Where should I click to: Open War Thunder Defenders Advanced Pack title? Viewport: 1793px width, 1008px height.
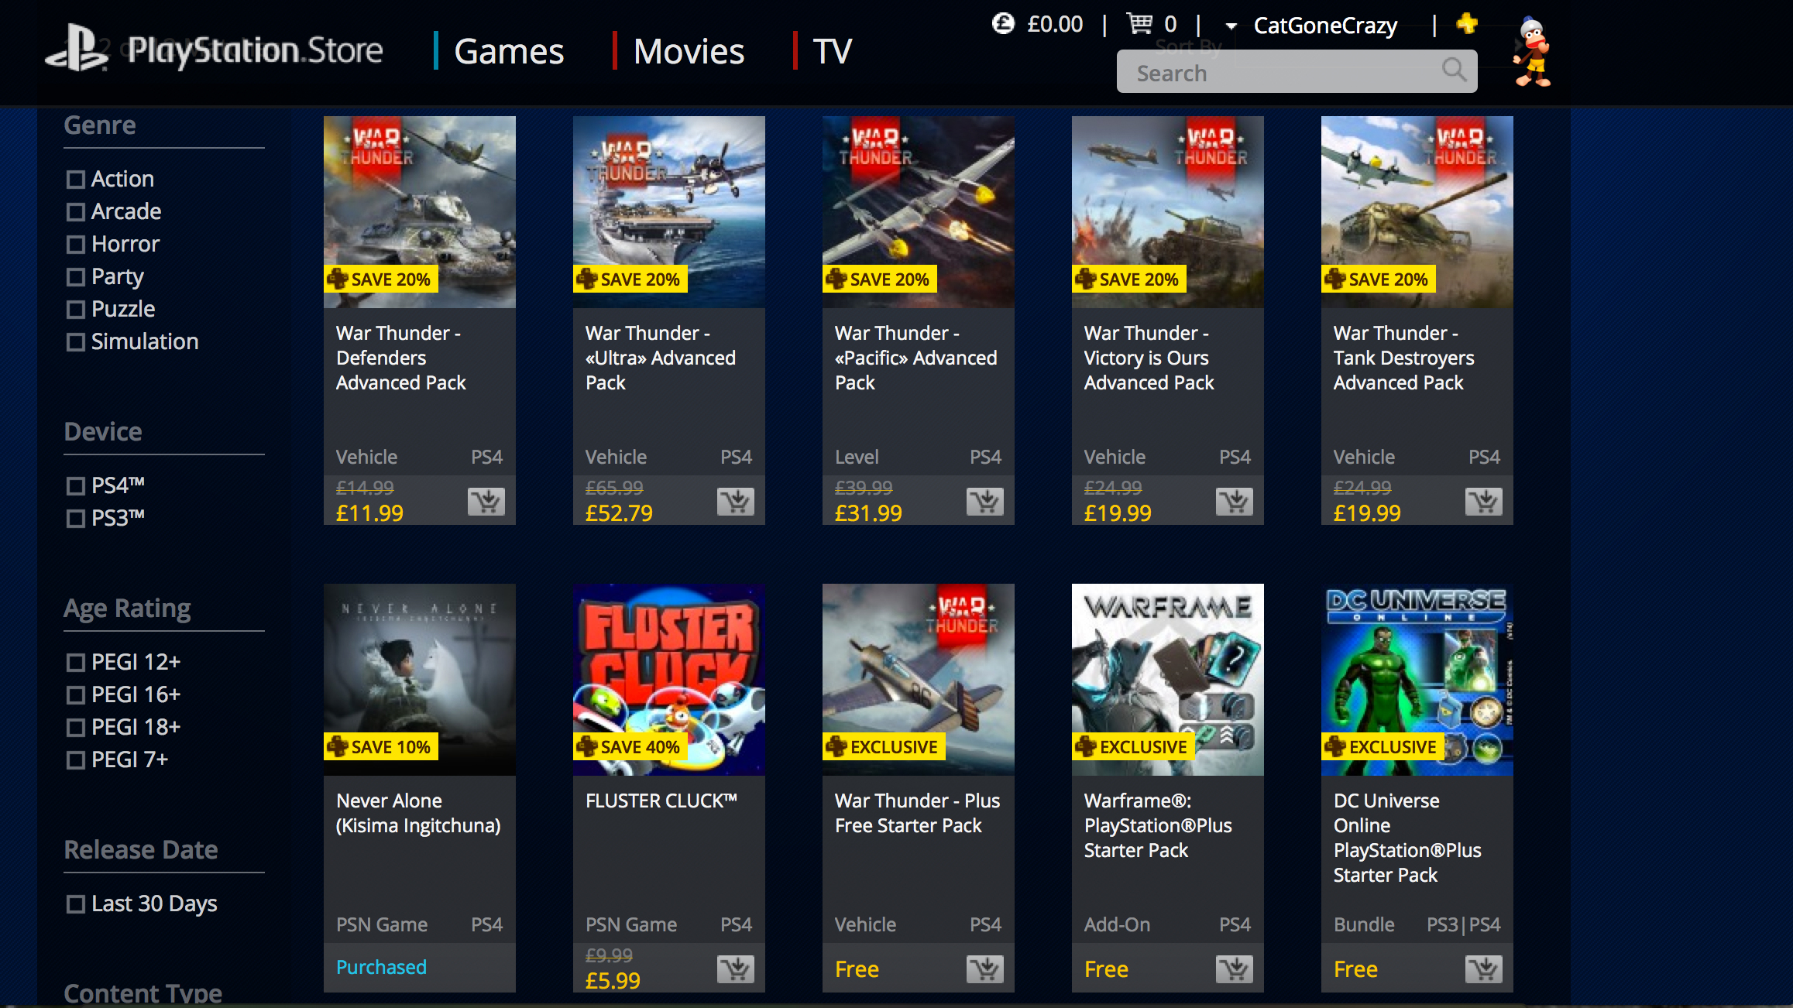(401, 358)
